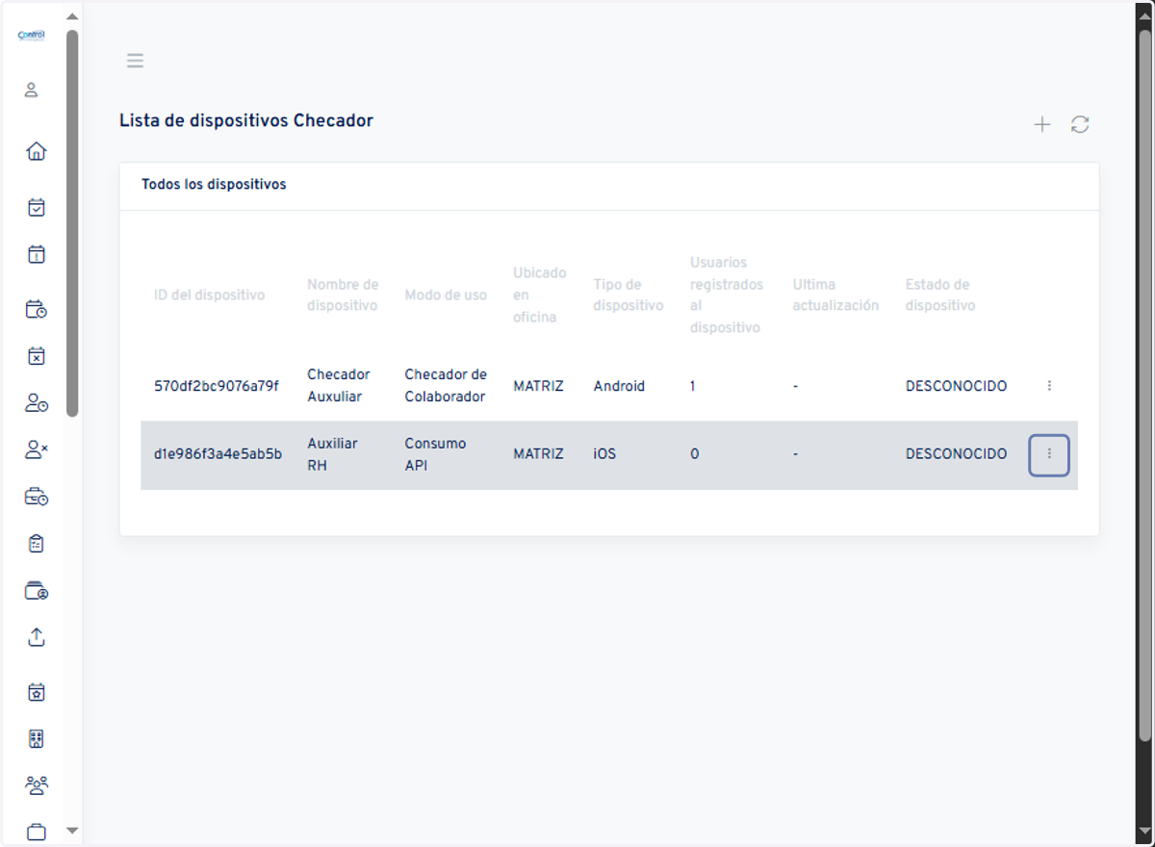Click the Auxiliar RH device name

tap(332, 454)
